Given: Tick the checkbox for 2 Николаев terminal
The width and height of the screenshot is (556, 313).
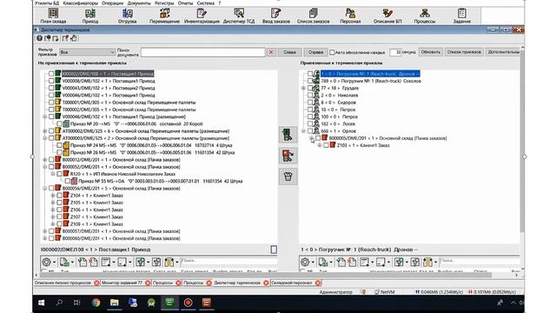Looking at the screenshot, I should [310, 95].
